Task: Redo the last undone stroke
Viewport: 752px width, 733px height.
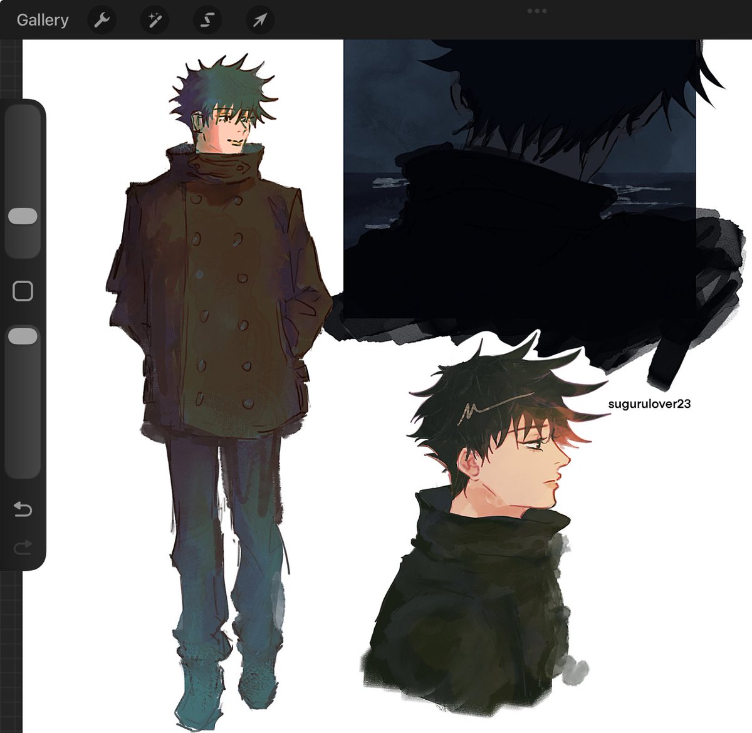Action: point(23,548)
